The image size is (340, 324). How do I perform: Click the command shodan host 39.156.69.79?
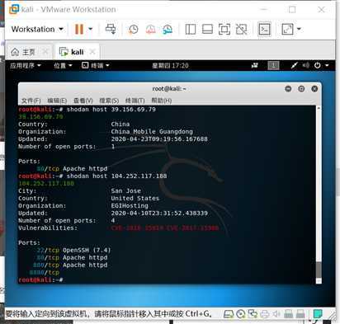pyautogui.click(x=111, y=110)
